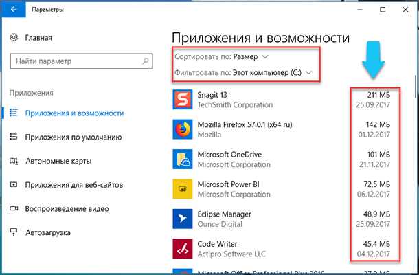Click the Code Writer app icon
The image size is (419, 275).
pos(183,249)
